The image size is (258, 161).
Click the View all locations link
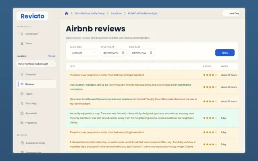tap(52, 56)
